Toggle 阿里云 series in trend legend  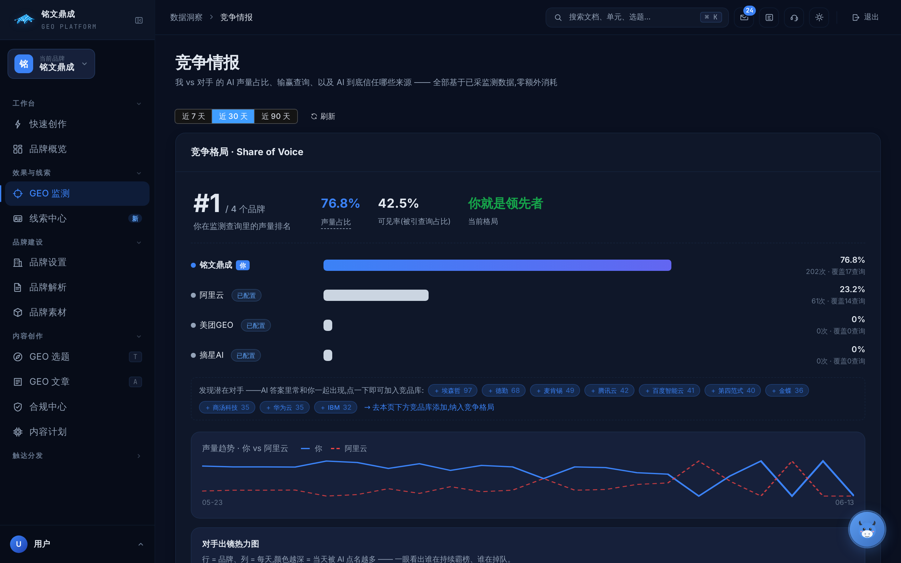pos(349,449)
